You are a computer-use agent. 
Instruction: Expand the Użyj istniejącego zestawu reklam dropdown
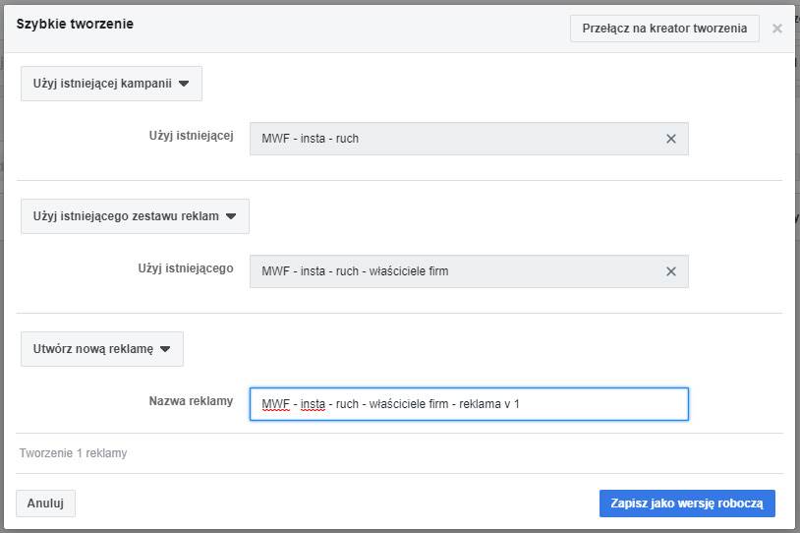(x=135, y=216)
